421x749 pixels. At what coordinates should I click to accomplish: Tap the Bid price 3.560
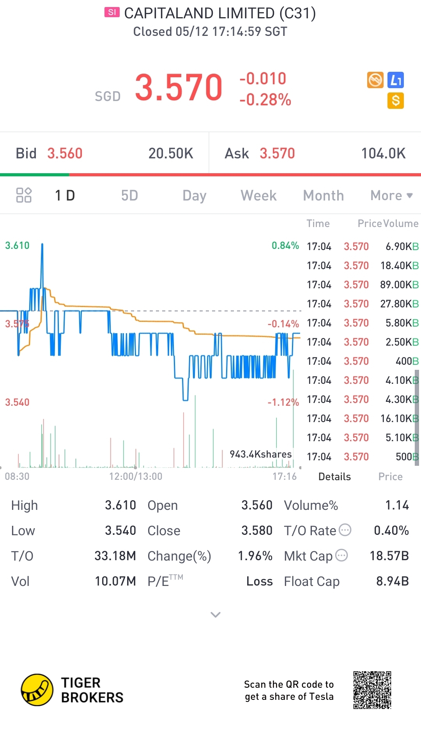(65, 153)
